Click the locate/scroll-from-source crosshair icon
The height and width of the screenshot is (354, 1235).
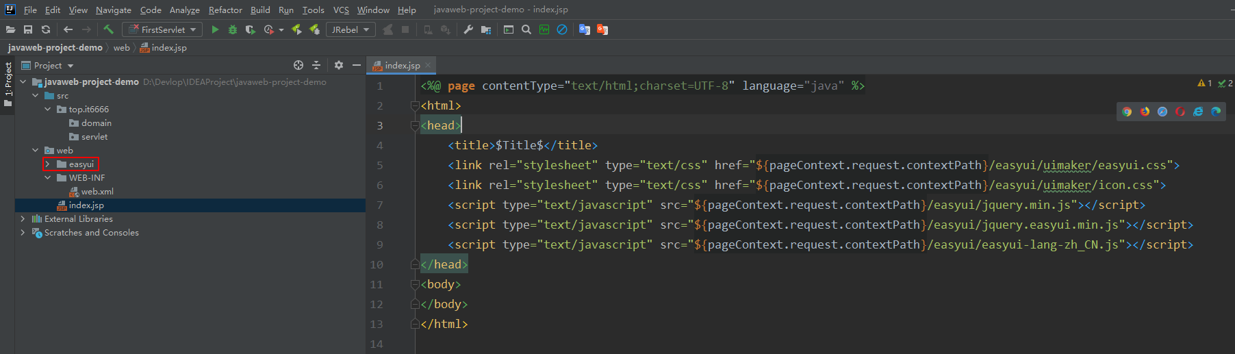point(298,65)
